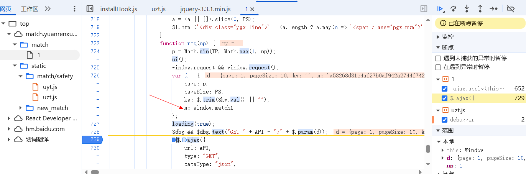Image resolution: width=526 pixels, height=174 pixels.
Task: Open the uzt.js editor tab
Action: [158, 8]
